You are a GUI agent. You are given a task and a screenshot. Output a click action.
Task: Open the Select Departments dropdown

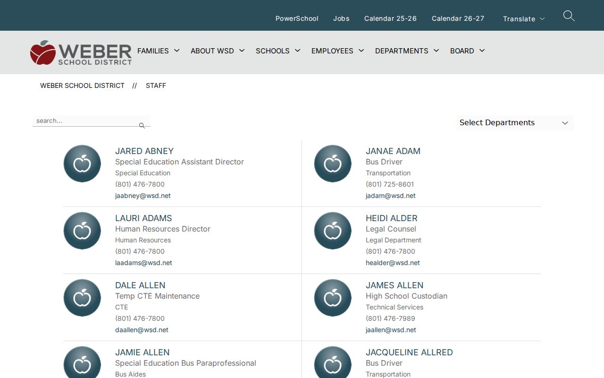514,123
